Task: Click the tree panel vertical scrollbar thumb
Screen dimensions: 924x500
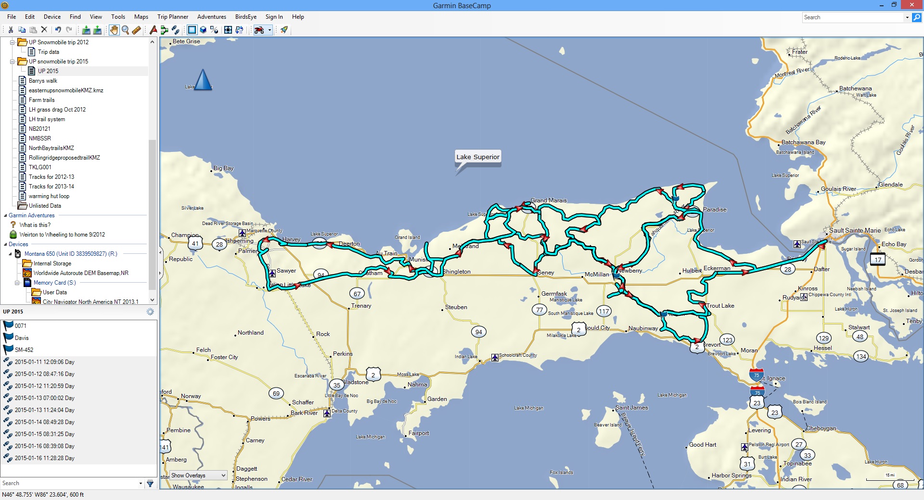Action: click(152, 215)
